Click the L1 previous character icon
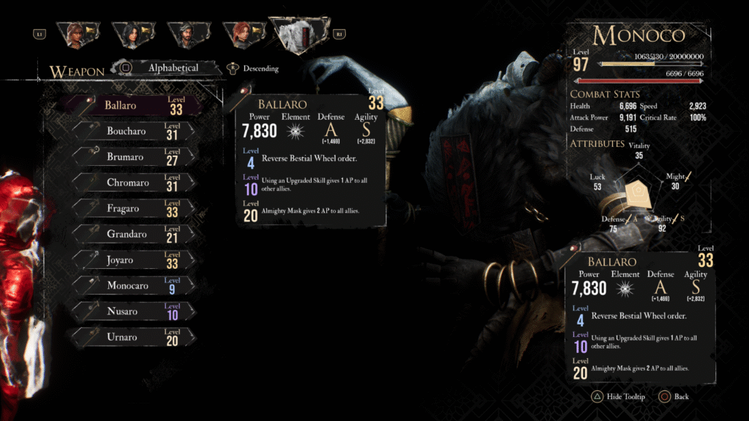 [39, 34]
